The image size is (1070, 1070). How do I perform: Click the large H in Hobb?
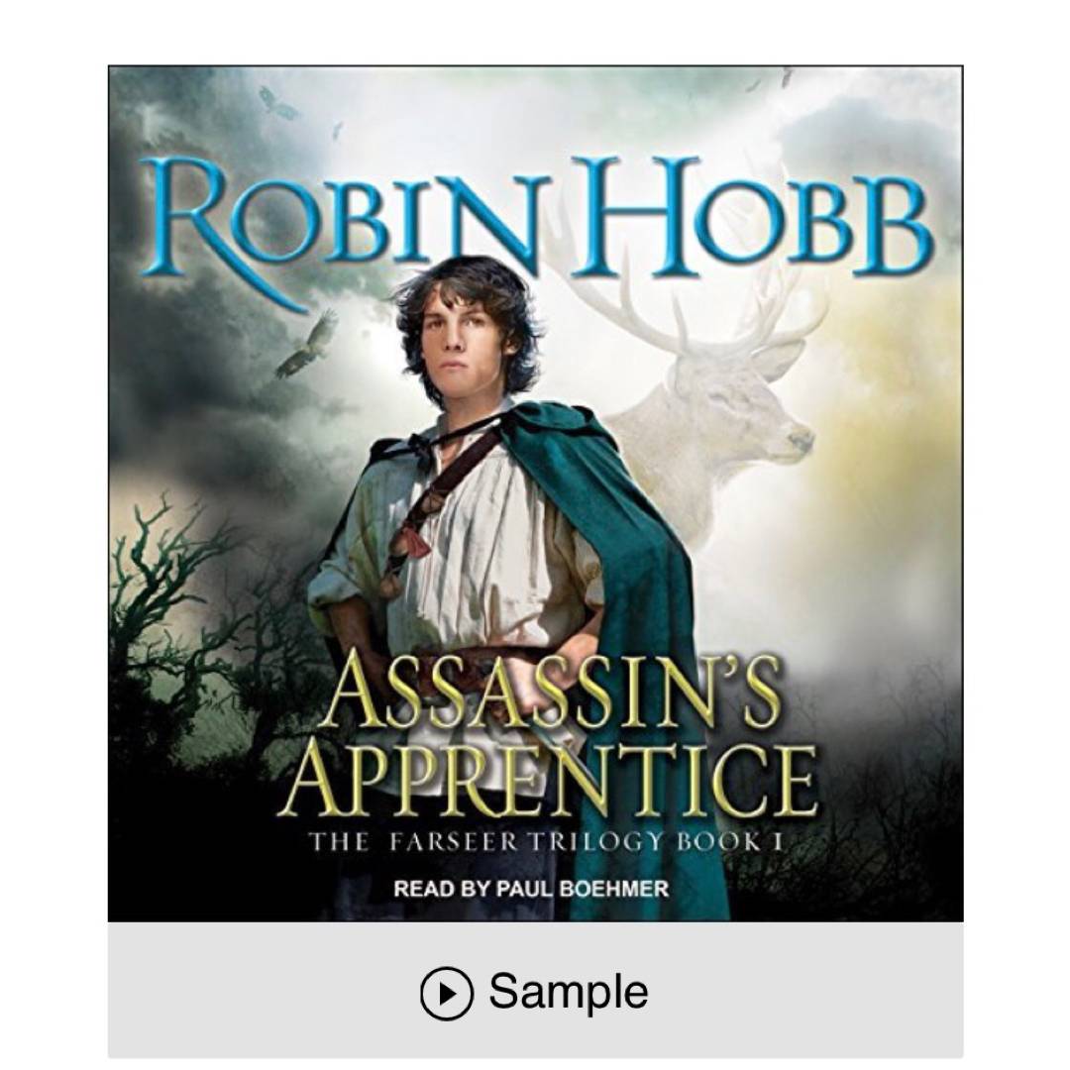pos(636,216)
